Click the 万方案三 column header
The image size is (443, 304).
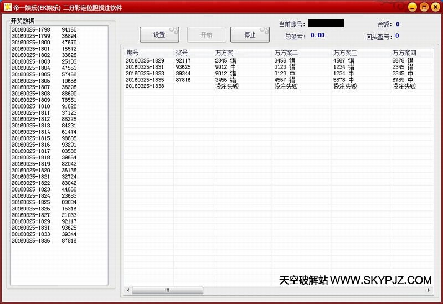coord(361,53)
